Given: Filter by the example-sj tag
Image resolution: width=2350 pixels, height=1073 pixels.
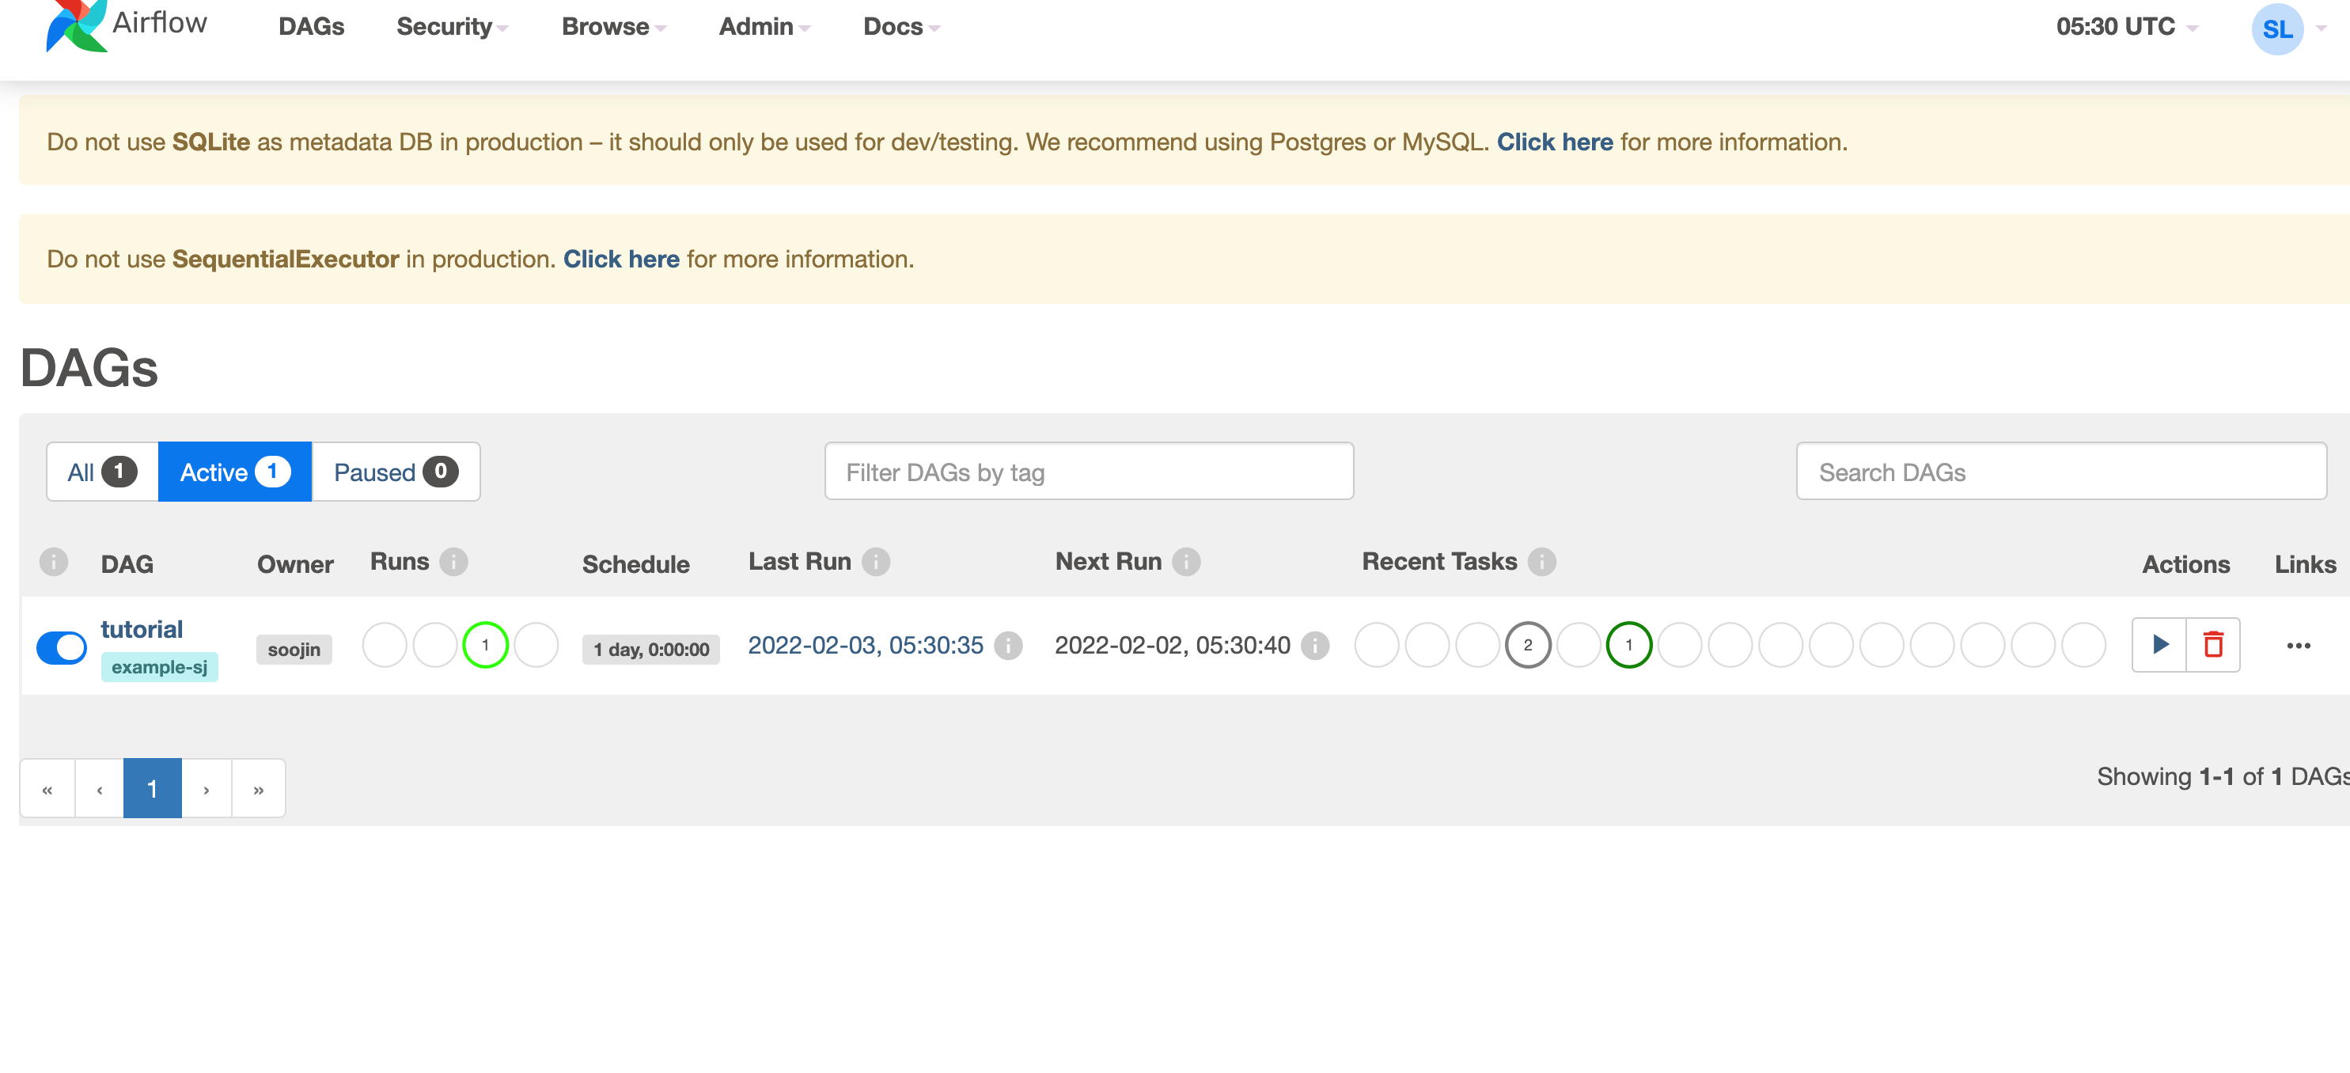Looking at the screenshot, I should [x=159, y=667].
